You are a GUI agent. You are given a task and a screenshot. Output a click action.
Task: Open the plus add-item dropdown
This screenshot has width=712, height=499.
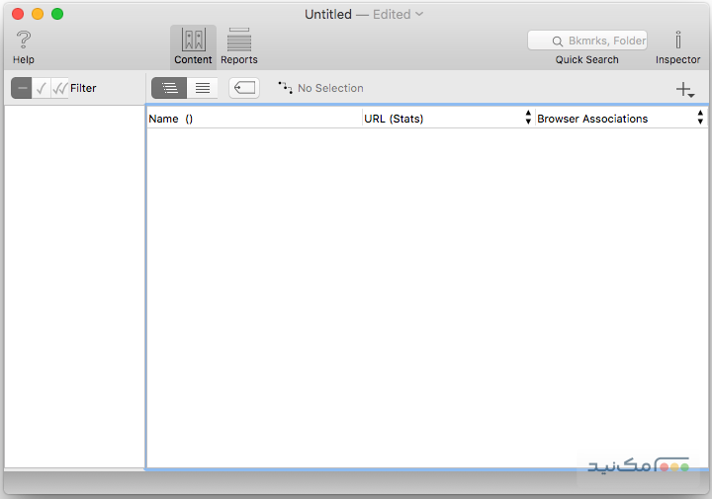click(x=685, y=90)
